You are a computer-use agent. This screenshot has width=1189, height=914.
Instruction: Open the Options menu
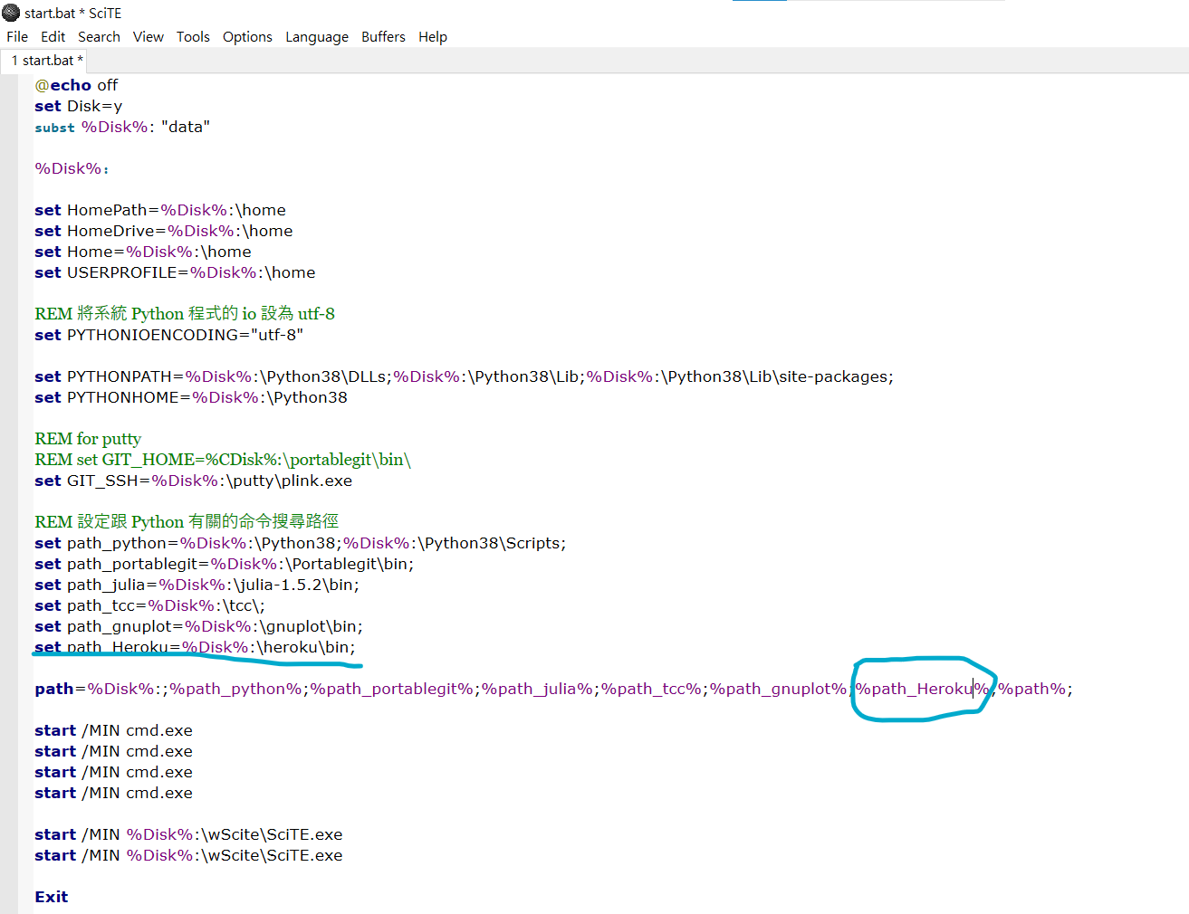(x=247, y=37)
